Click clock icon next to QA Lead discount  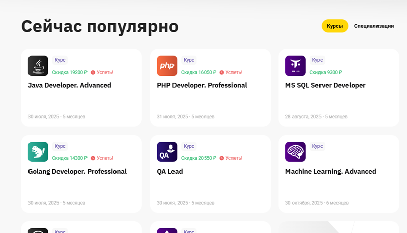pyautogui.click(x=222, y=158)
